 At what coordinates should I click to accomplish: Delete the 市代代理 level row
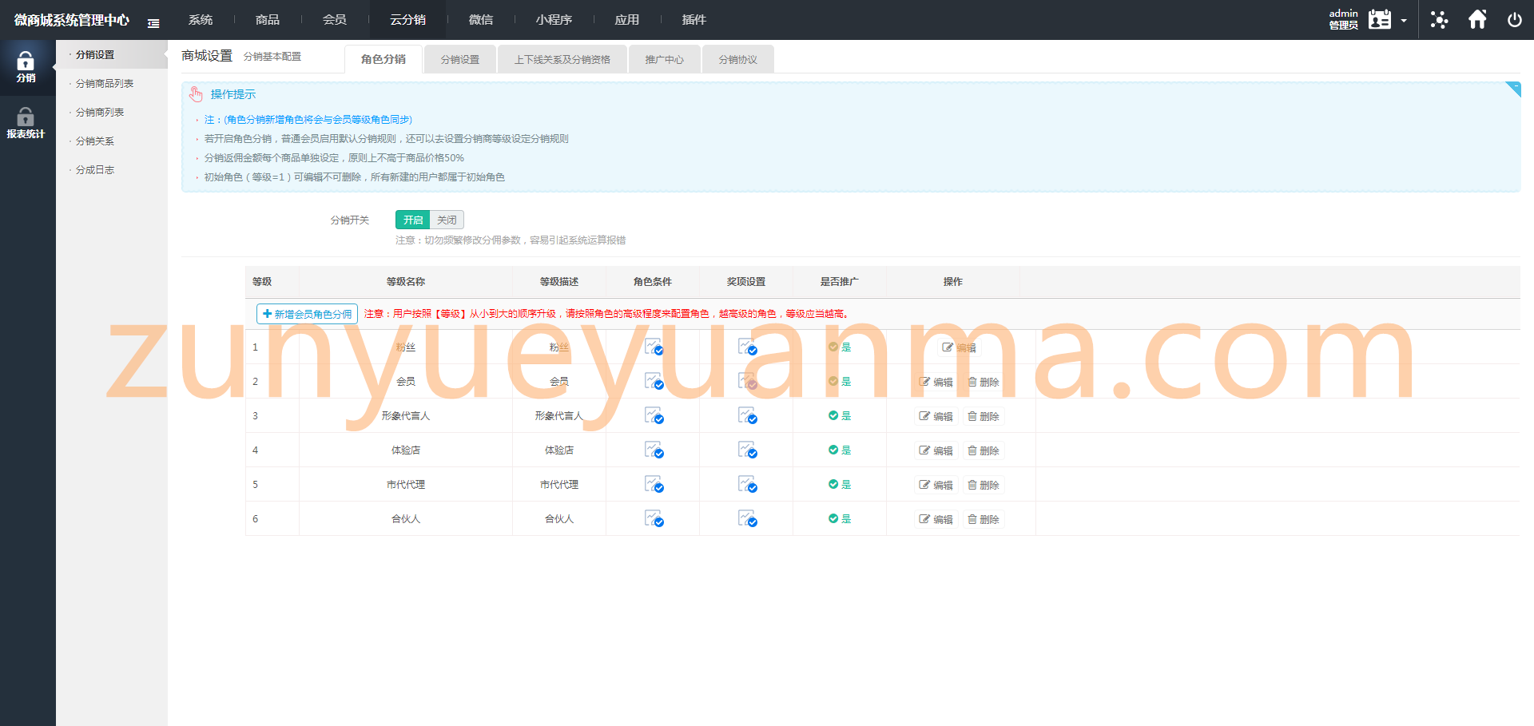984,485
